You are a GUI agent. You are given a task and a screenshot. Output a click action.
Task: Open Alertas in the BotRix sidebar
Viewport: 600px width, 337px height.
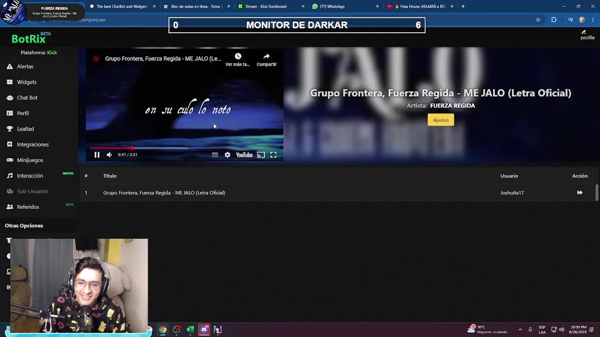point(25,66)
